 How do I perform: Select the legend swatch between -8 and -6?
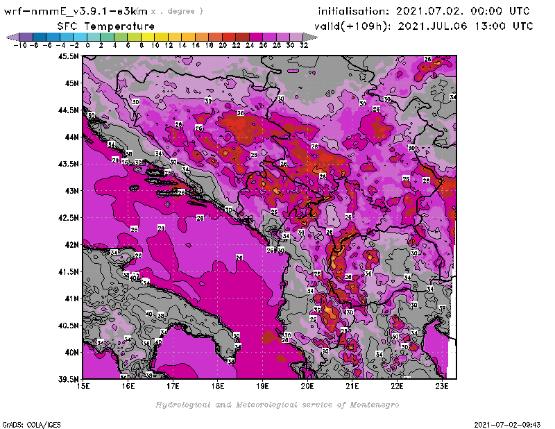click(40, 37)
